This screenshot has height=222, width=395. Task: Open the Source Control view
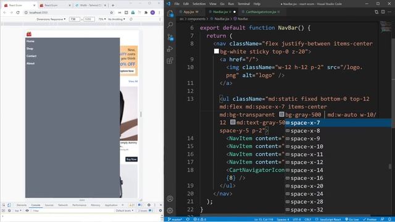tap(170, 37)
